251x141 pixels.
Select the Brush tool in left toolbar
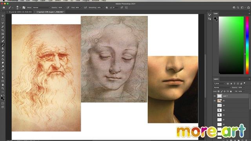pos(3,45)
